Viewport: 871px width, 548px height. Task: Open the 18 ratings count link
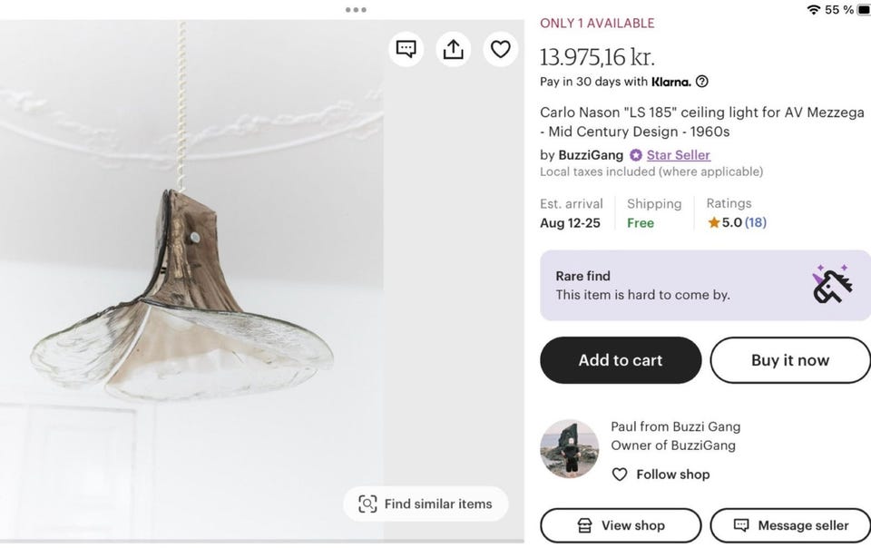click(756, 222)
